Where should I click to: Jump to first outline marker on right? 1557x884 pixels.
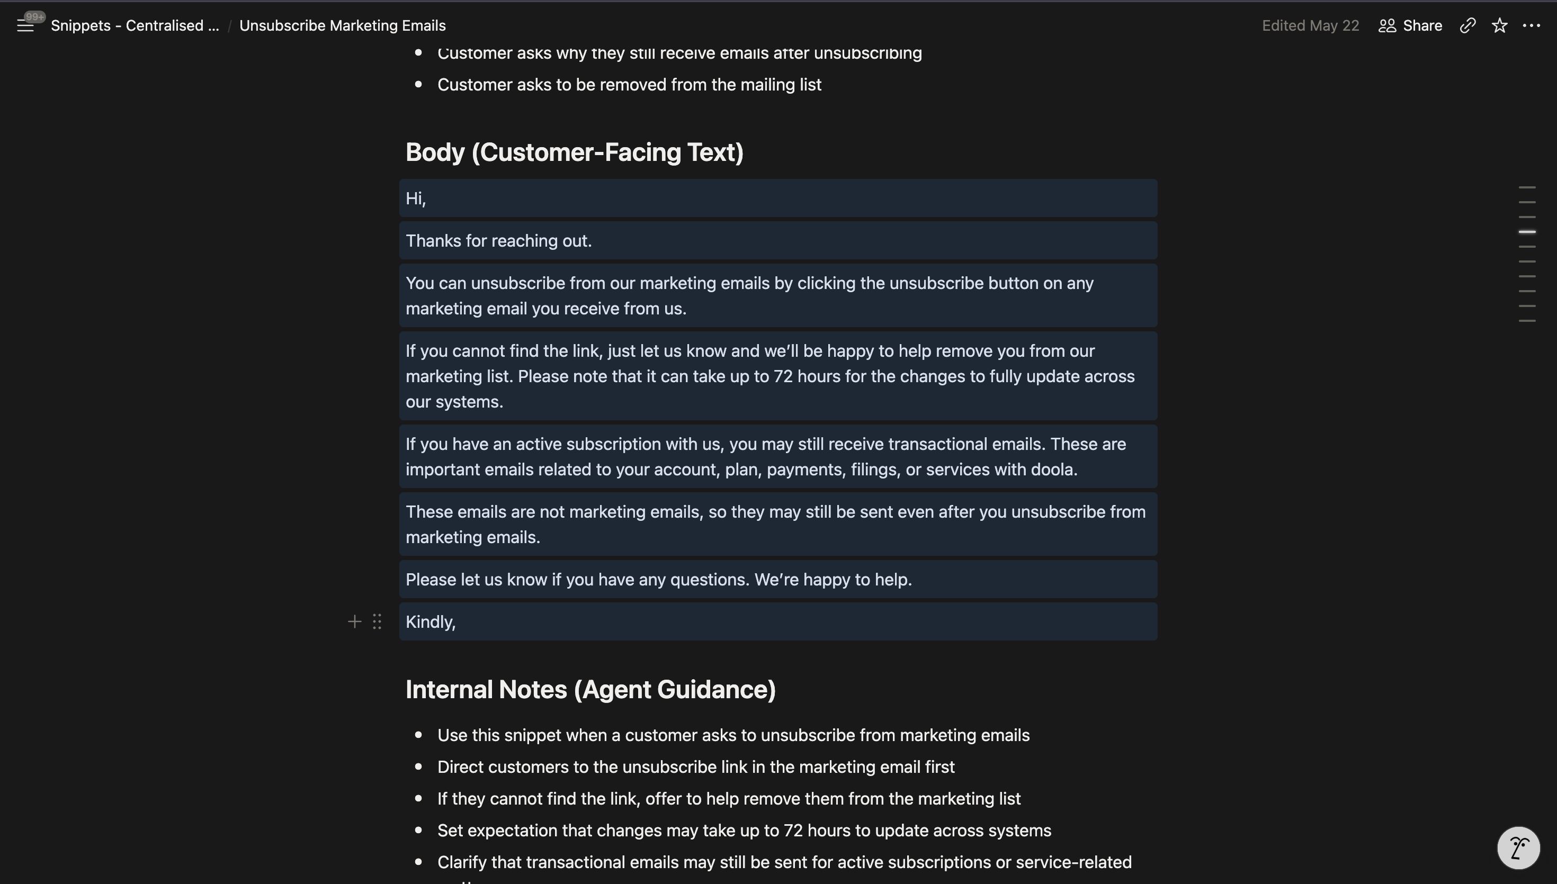click(x=1527, y=187)
